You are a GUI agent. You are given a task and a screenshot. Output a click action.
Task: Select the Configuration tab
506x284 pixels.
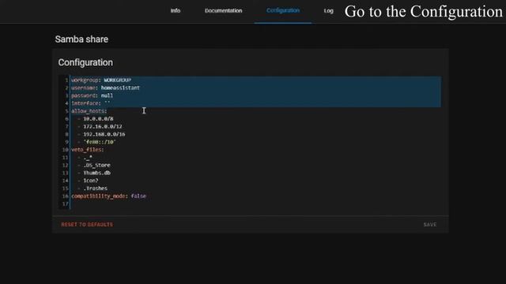click(283, 10)
